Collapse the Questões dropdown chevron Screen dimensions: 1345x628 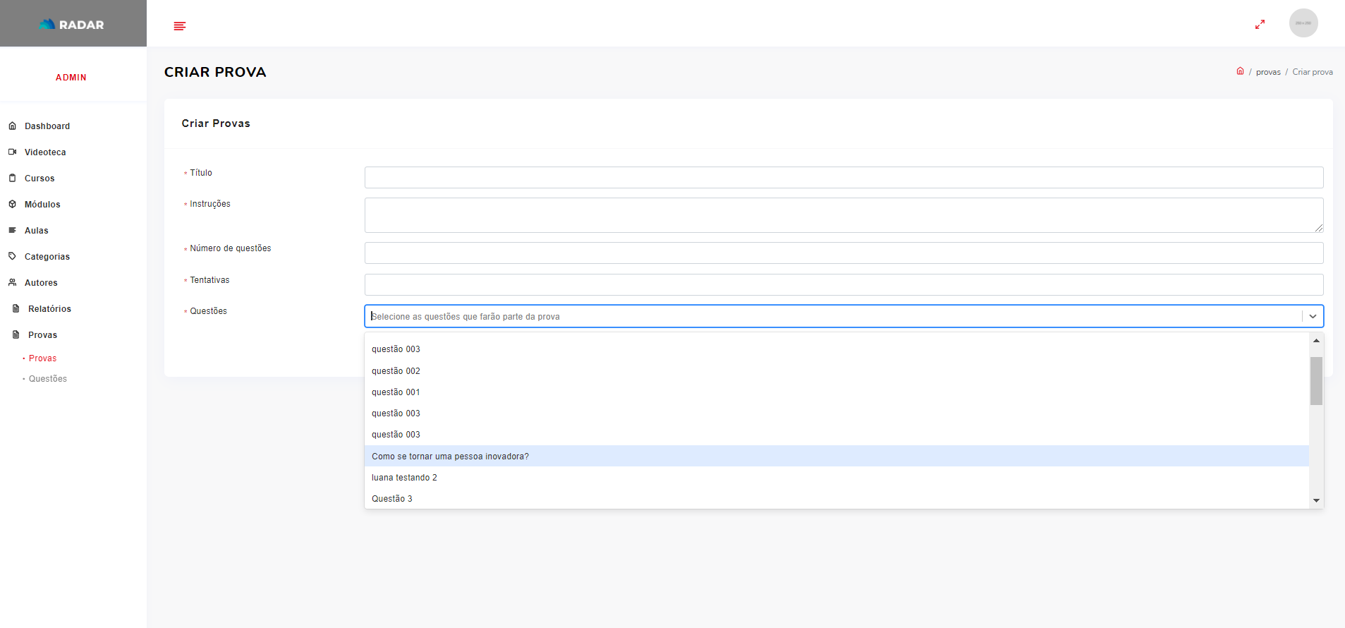coord(1313,317)
